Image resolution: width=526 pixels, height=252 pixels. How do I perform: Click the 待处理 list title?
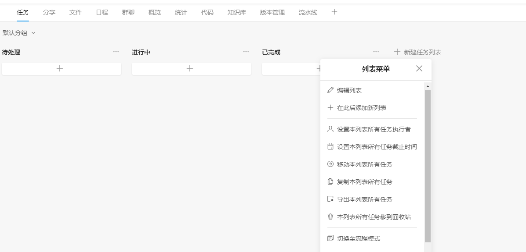pos(11,52)
